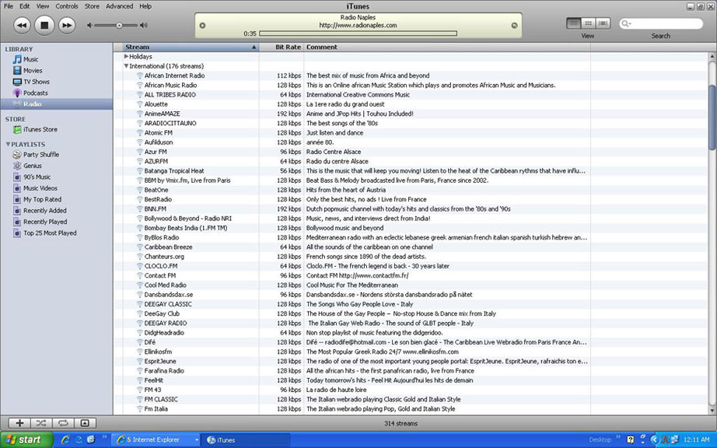717x448 pixels.
Task: Click the low-volume speaker icon
Action: (x=89, y=26)
